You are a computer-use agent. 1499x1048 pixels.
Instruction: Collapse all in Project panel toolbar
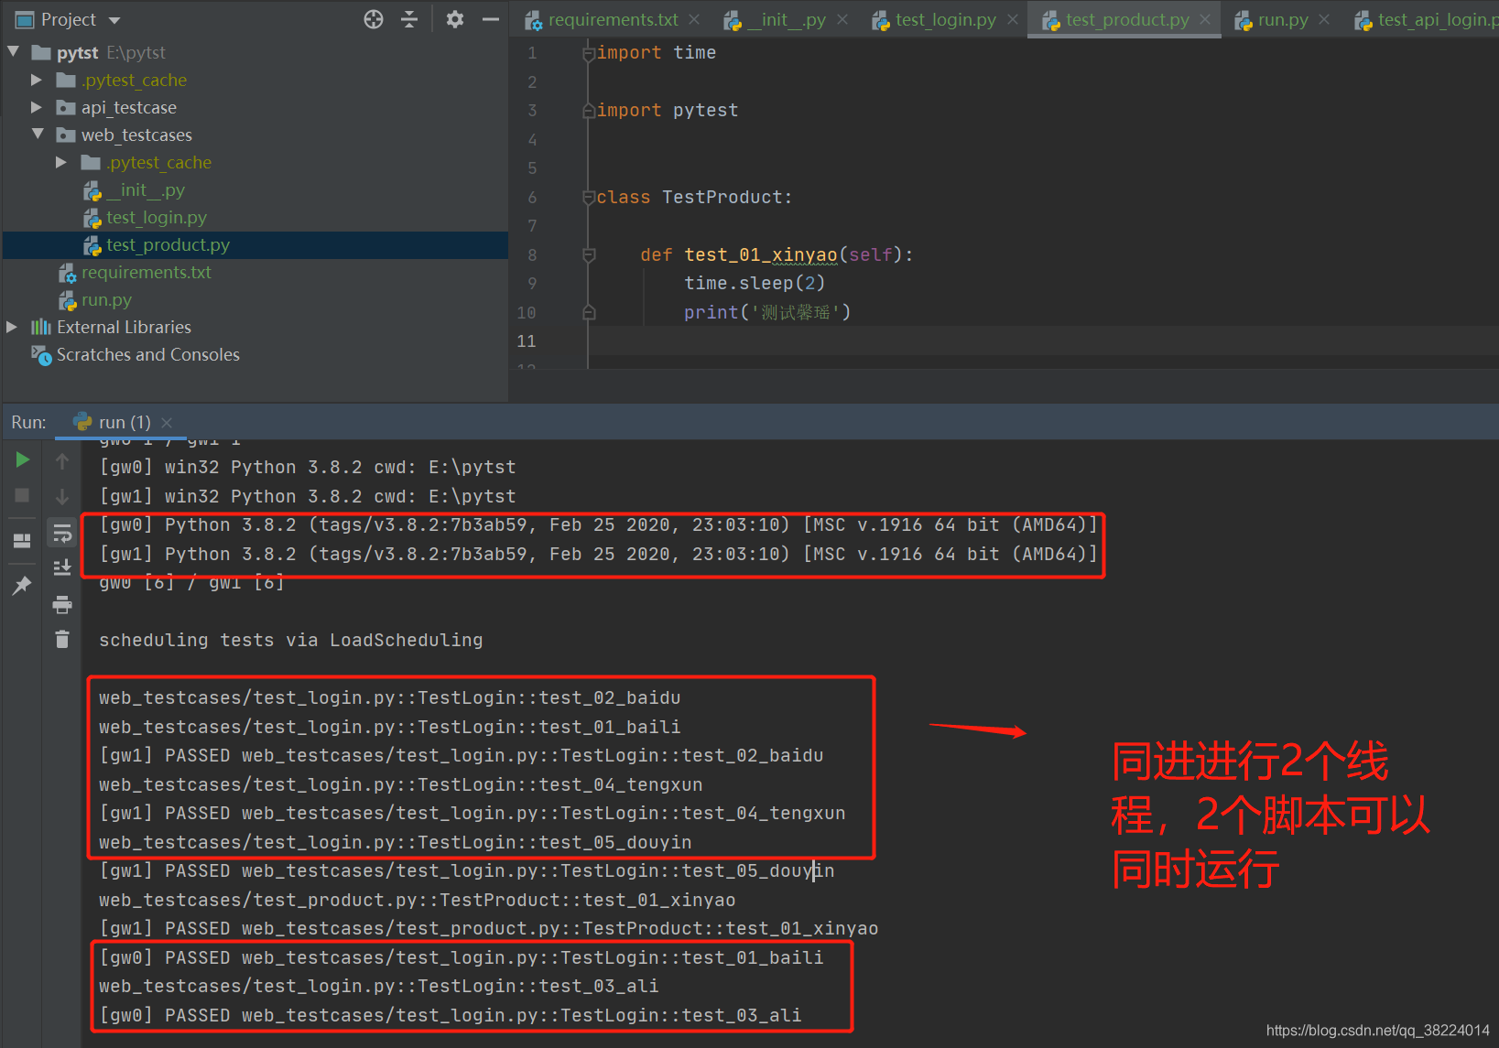[x=409, y=19]
